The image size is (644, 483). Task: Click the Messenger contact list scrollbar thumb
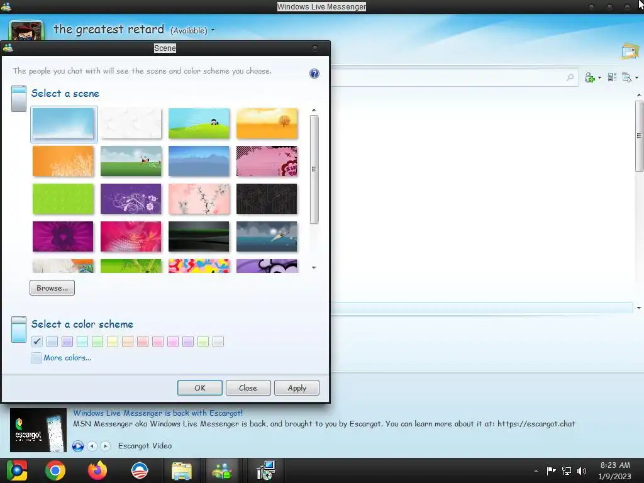click(x=639, y=136)
